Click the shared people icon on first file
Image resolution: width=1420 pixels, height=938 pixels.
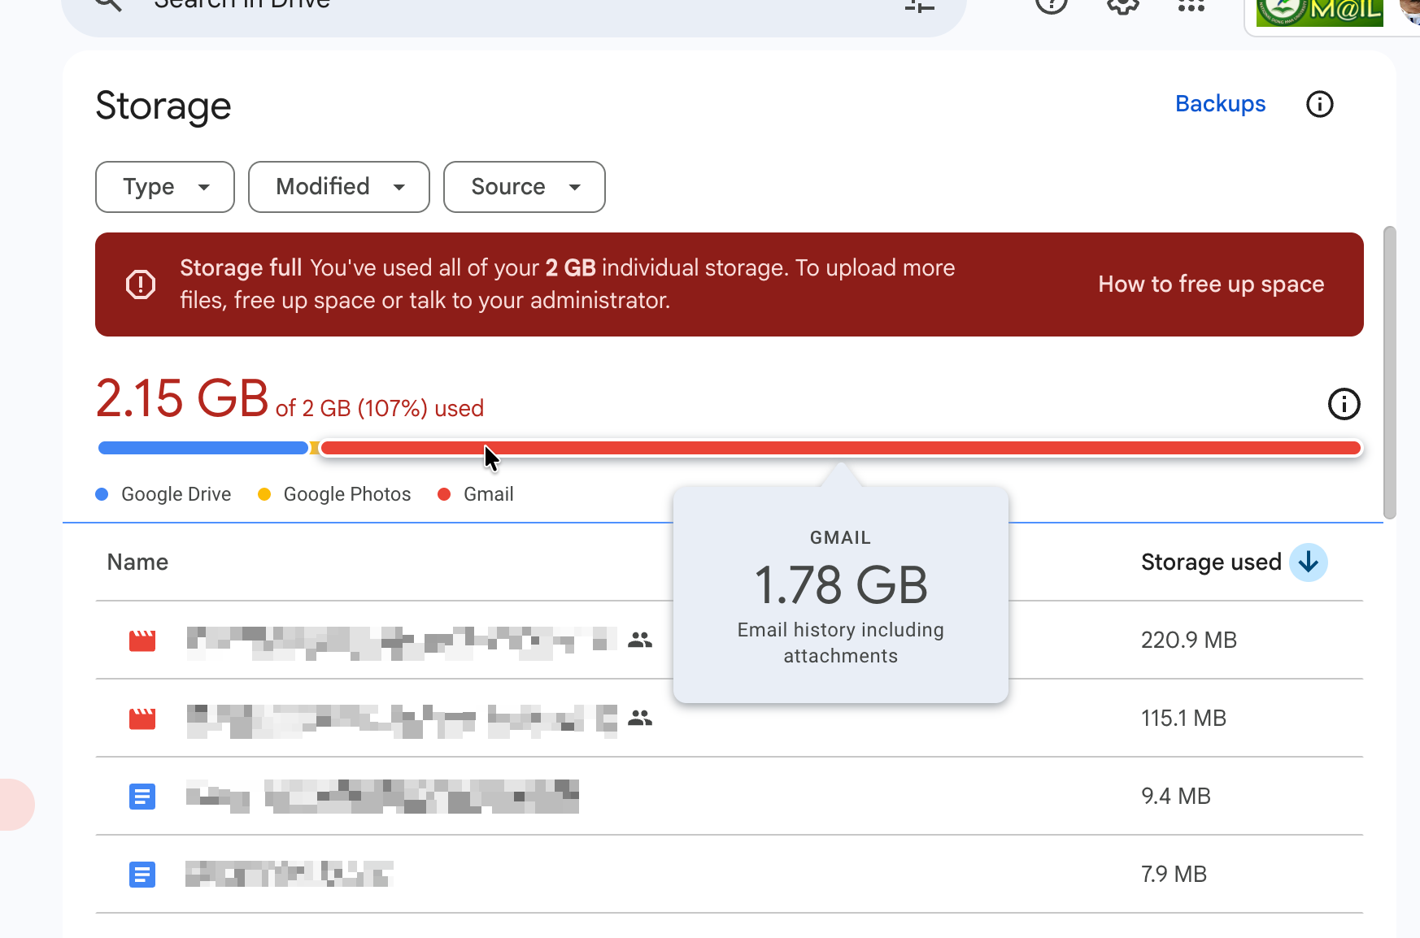click(640, 641)
